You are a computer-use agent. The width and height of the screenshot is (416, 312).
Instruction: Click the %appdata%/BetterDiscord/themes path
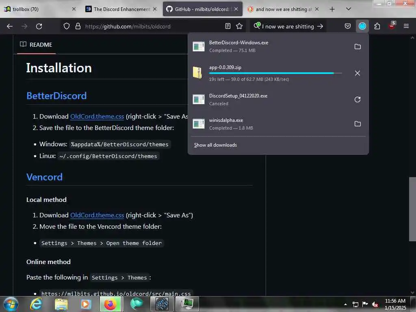[120, 144]
